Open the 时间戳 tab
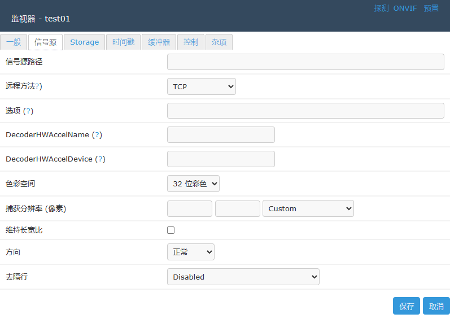Viewport: 450px width, 327px height. [123, 42]
